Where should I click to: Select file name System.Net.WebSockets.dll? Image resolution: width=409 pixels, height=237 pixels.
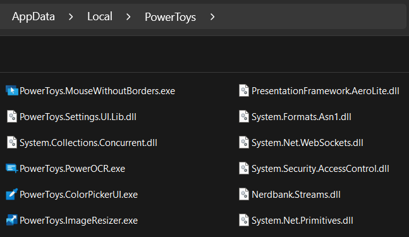tap(307, 143)
